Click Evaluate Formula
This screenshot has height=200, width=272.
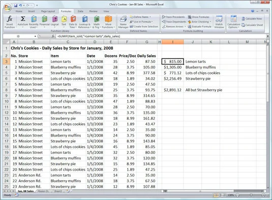click(199, 27)
